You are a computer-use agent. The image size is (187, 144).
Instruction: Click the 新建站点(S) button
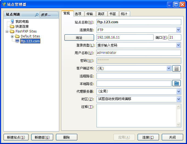pos(16,137)
